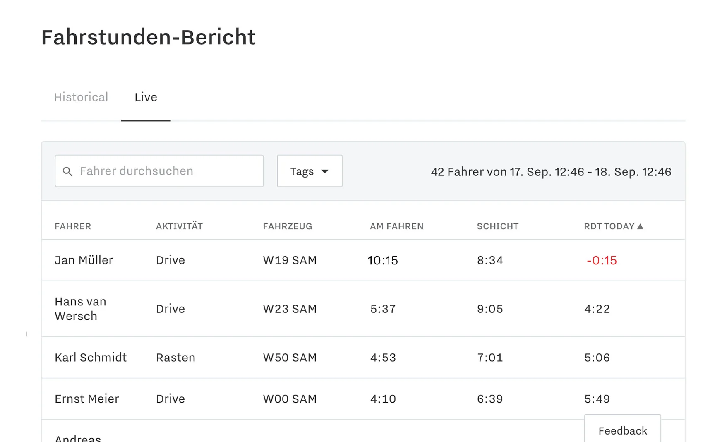Open Ernst Meier's driver entry

pyautogui.click(x=87, y=399)
